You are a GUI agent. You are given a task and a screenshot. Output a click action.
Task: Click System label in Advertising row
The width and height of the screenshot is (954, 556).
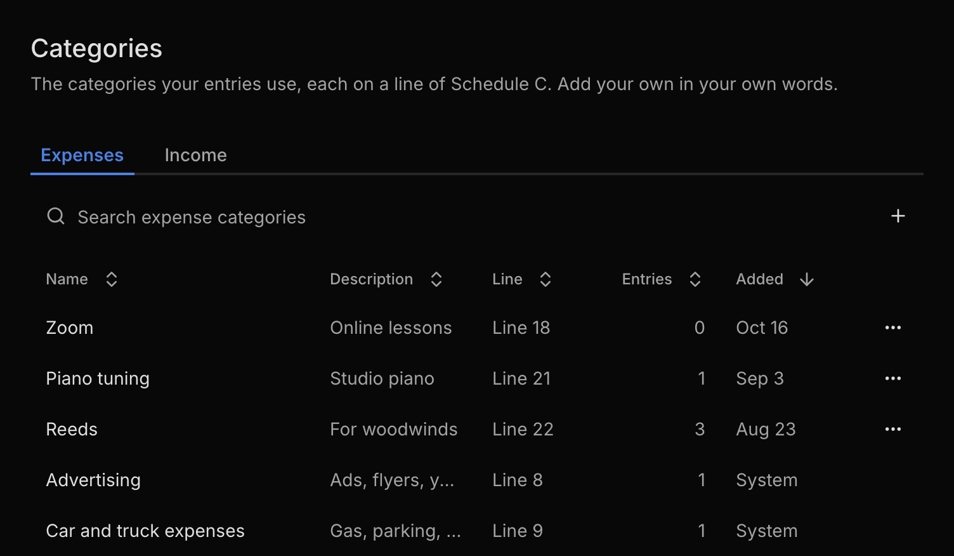tap(766, 480)
